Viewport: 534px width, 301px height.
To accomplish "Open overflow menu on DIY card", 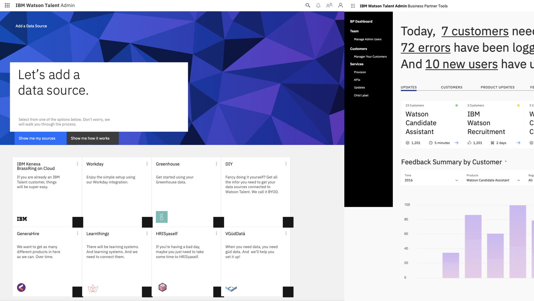I will pyautogui.click(x=286, y=164).
